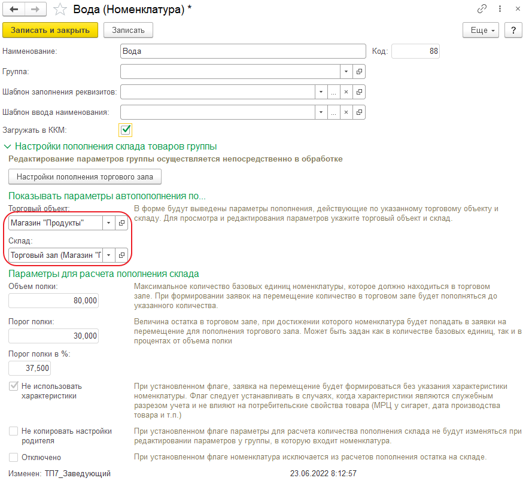Check the Отключено checkbox
This screenshot has height=481, width=526.
pyautogui.click(x=13, y=458)
